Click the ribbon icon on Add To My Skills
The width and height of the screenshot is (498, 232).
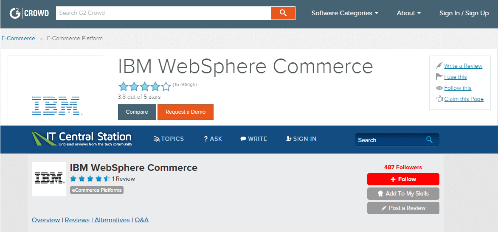coord(380,193)
